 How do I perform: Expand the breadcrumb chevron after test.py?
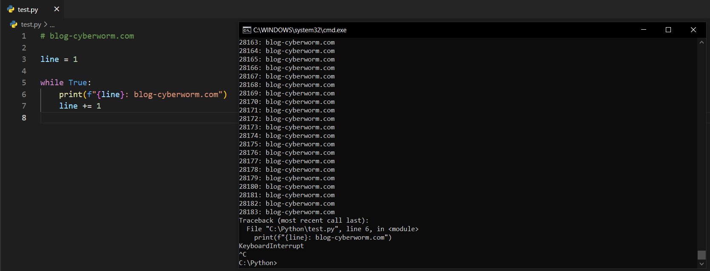click(45, 25)
